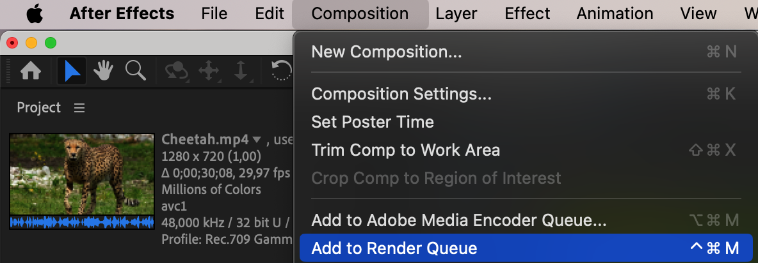
Task: Select the Orbit Around Cursor tool
Action: (x=176, y=71)
